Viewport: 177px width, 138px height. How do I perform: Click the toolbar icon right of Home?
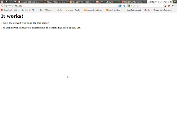click(173, 6)
